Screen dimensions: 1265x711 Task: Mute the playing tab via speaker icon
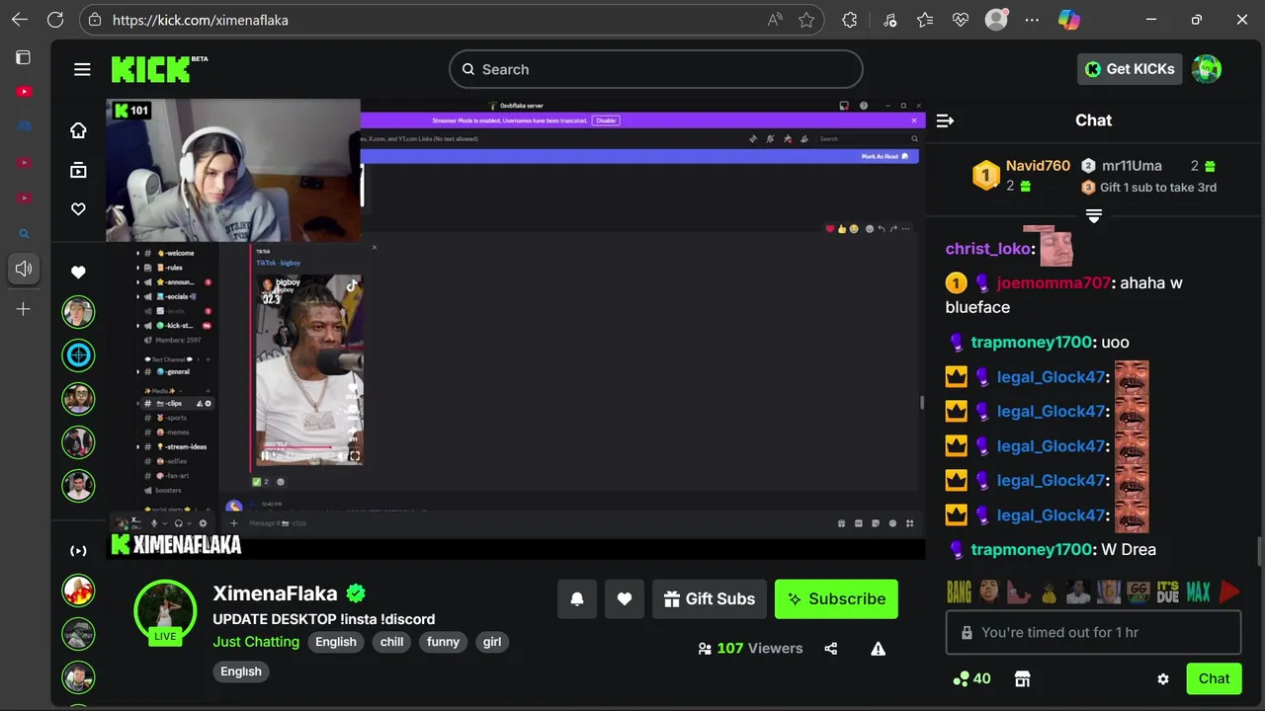[x=24, y=269]
